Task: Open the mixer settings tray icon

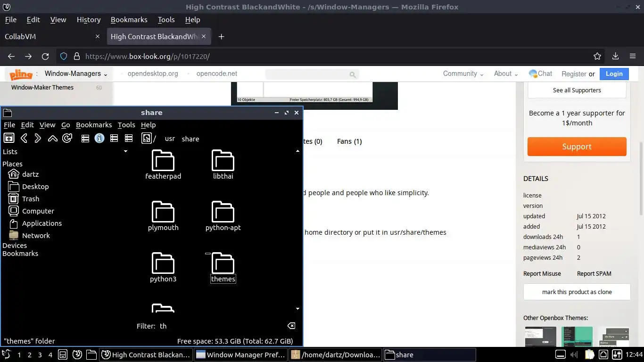Action: click(618, 354)
